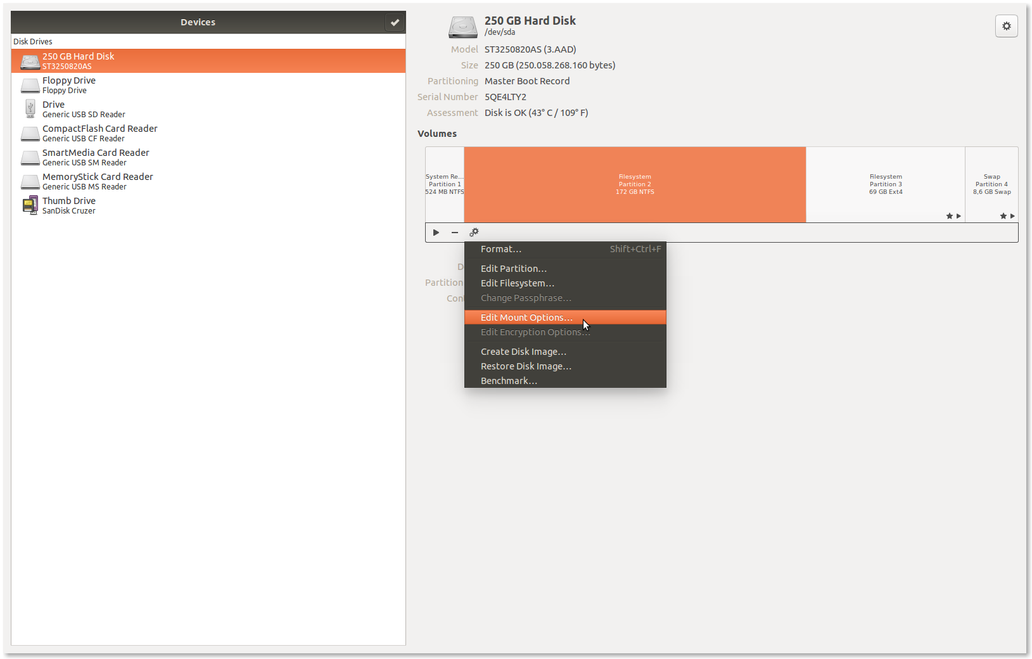Click the Volumes heading
This screenshot has width=1032, height=659.
coord(437,134)
